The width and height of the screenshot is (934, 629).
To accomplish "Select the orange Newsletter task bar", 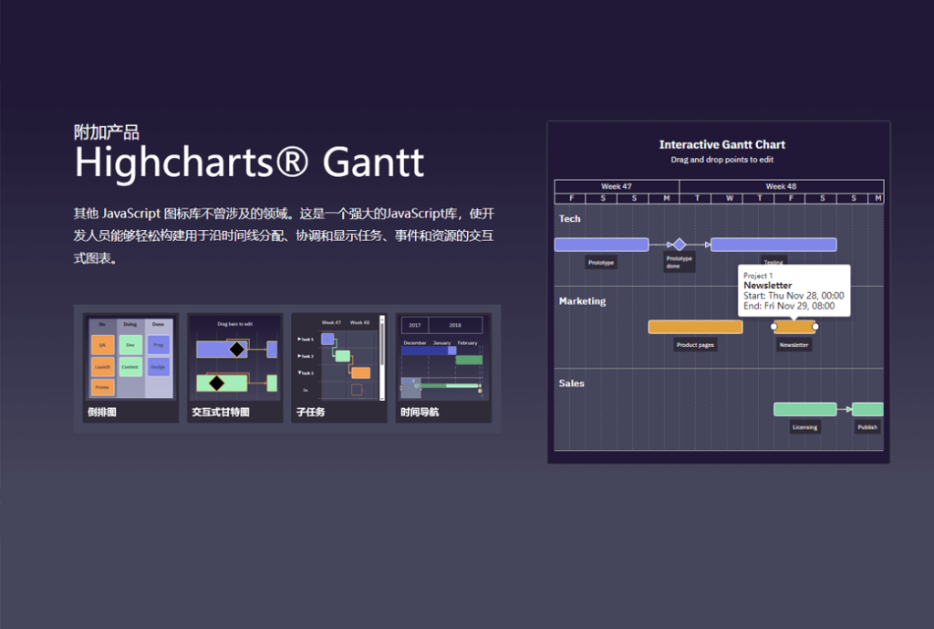I will pyautogui.click(x=794, y=327).
